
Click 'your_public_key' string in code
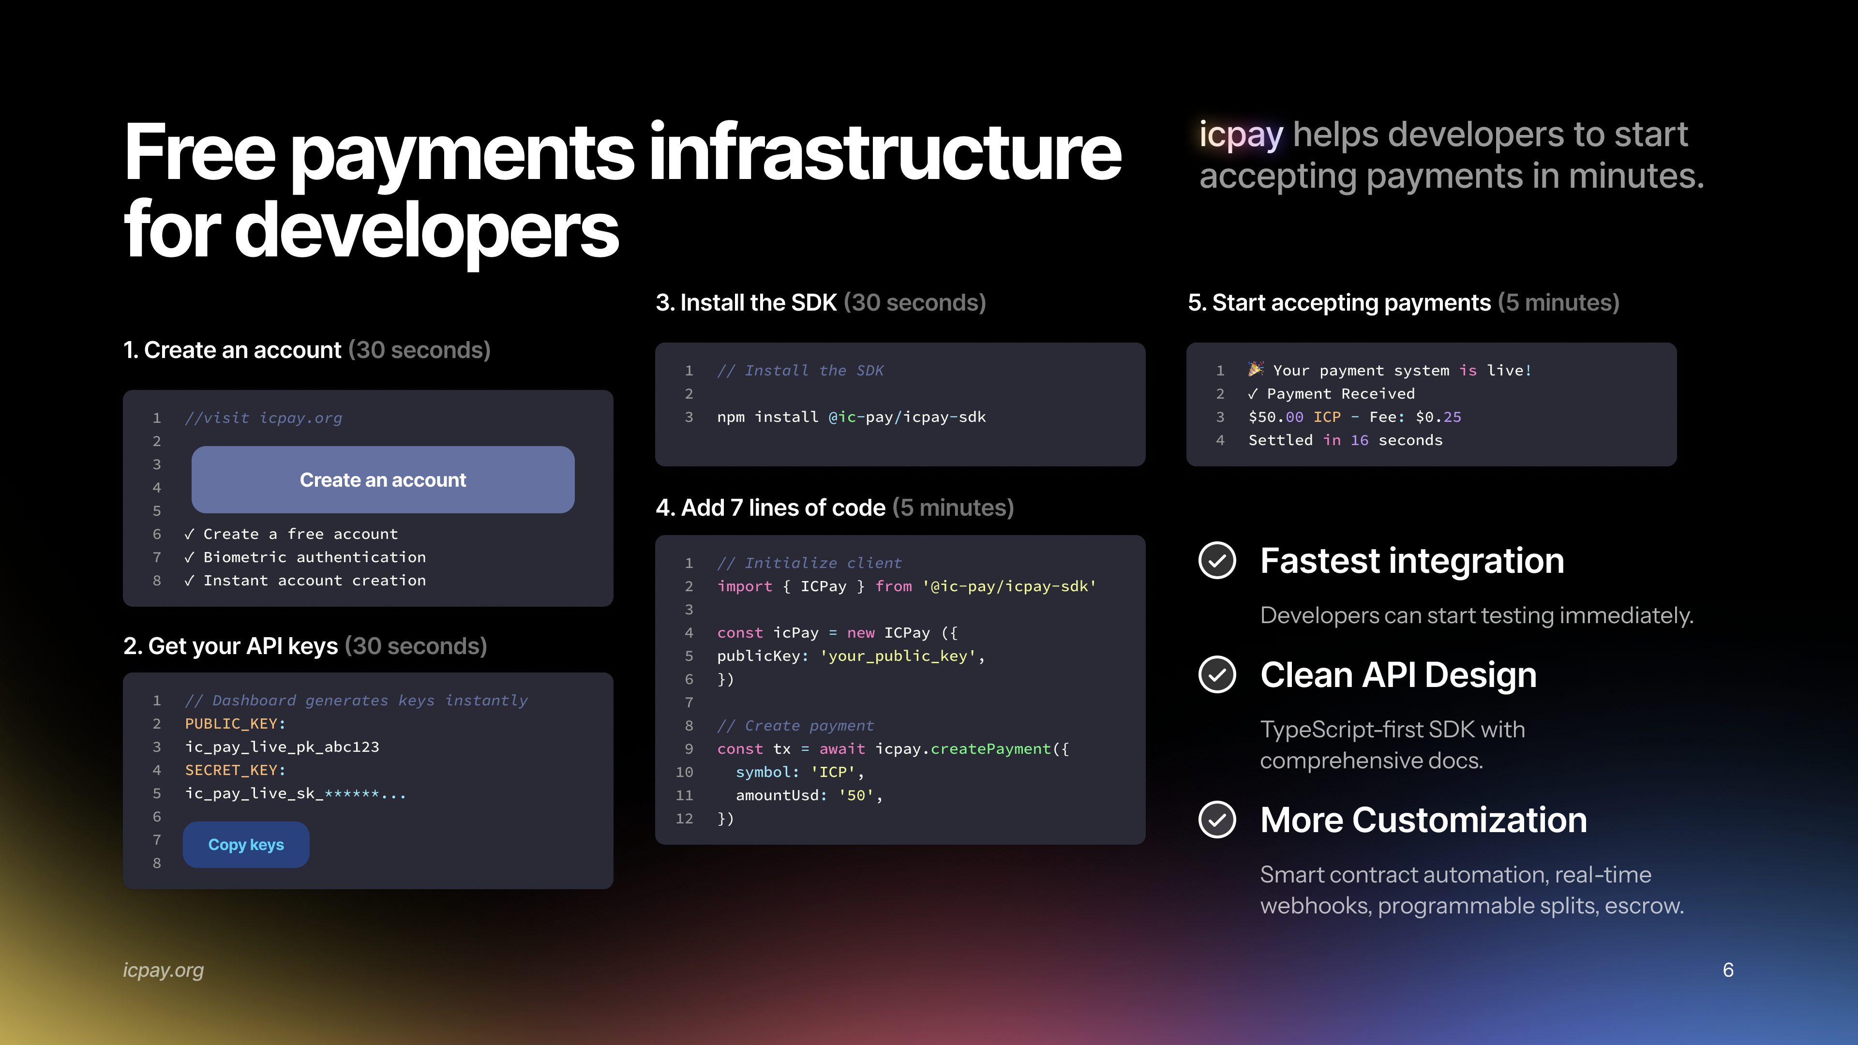click(x=898, y=657)
